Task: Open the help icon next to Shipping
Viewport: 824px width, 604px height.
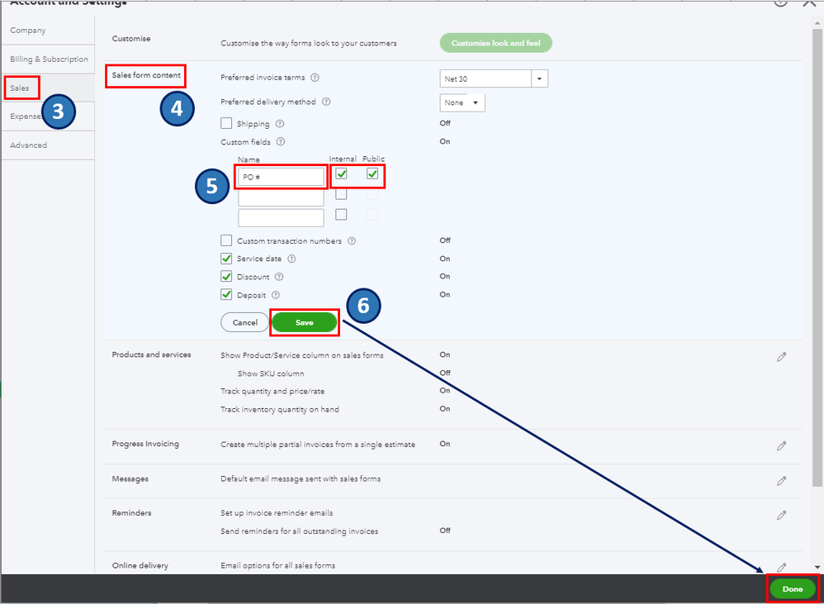Action: (x=280, y=124)
